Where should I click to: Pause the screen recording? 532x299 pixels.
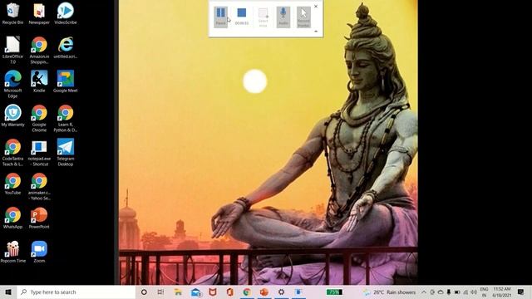(x=220, y=17)
